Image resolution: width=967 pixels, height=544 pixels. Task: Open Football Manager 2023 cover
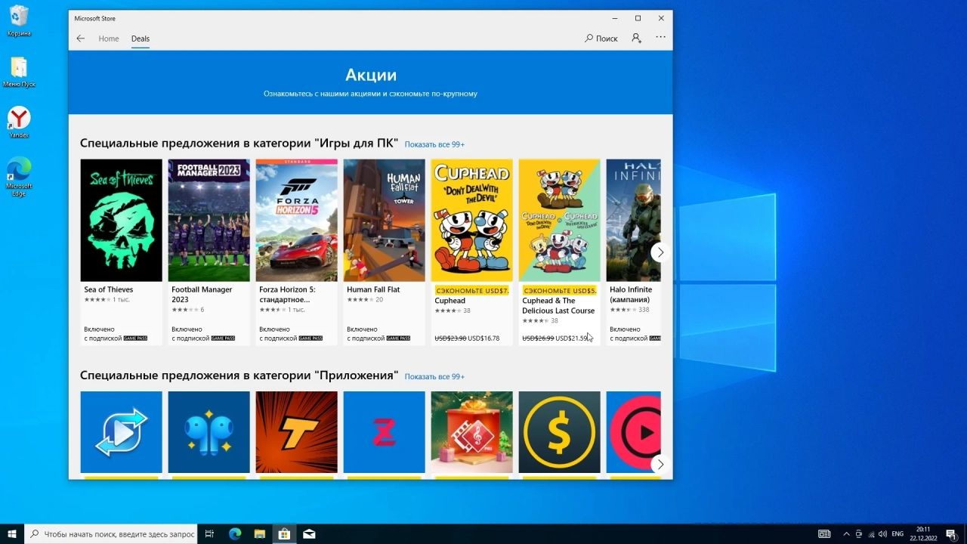coord(209,220)
